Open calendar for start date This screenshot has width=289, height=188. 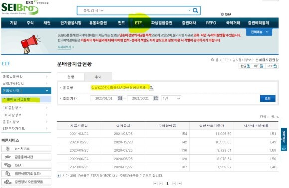[120, 98]
